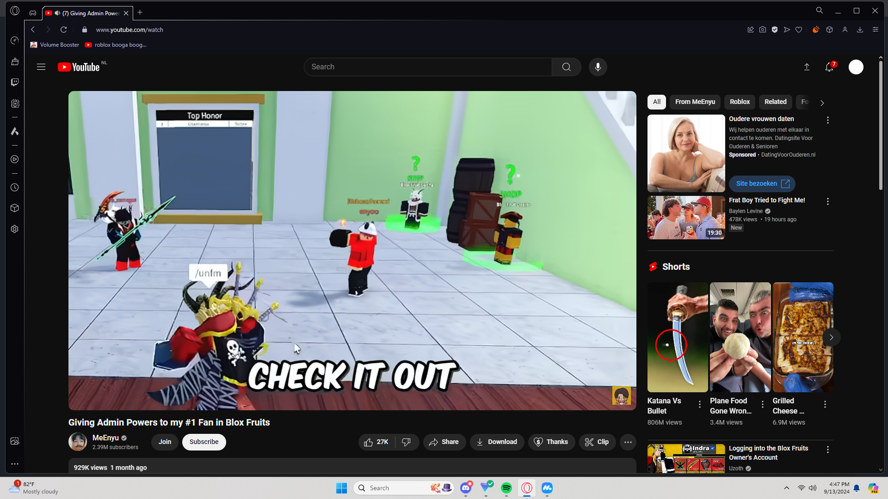
Task: Open options for Frat Boy video
Action: (828, 201)
